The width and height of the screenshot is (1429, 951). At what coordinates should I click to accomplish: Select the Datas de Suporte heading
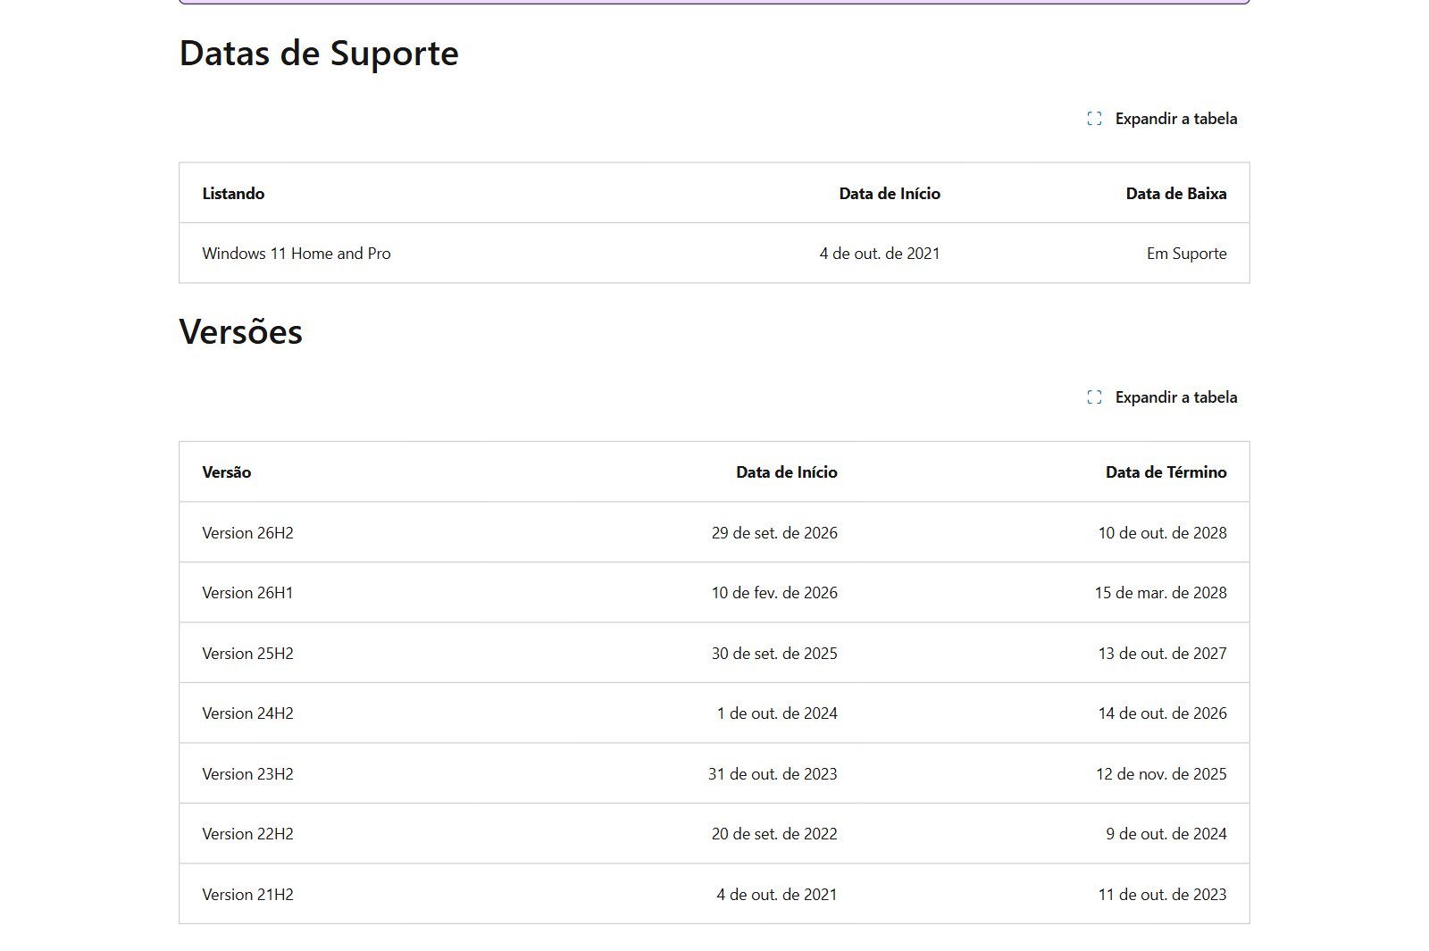click(x=319, y=54)
